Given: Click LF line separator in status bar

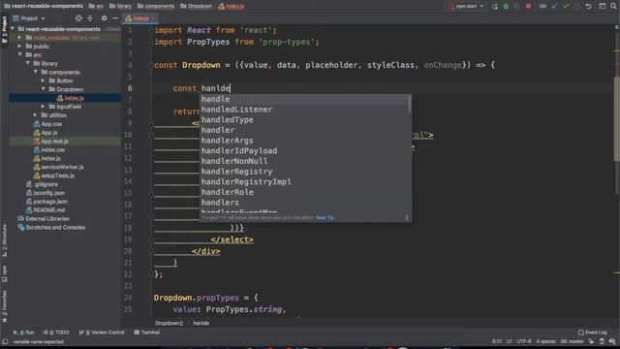Looking at the screenshot, I should pyautogui.click(x=509, y=341).
